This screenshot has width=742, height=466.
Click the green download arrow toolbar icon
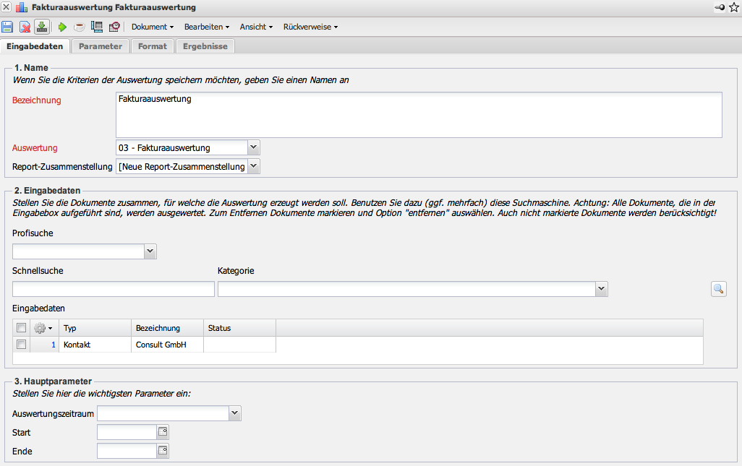[42, 27]
